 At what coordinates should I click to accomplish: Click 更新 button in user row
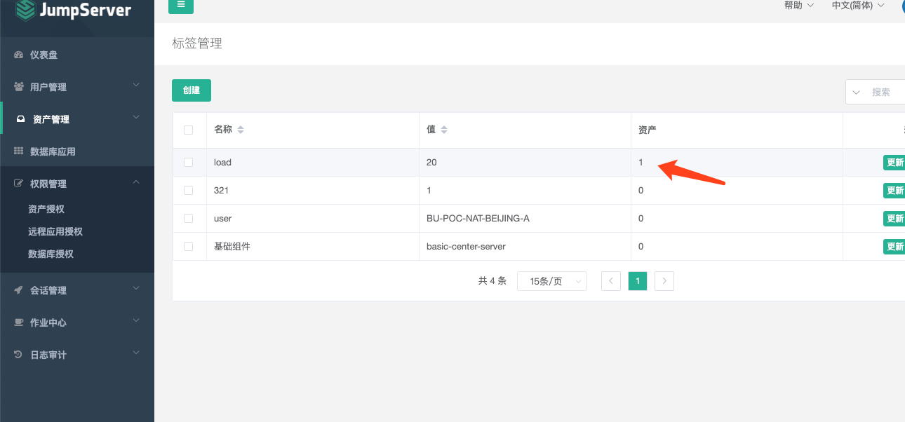894,219
